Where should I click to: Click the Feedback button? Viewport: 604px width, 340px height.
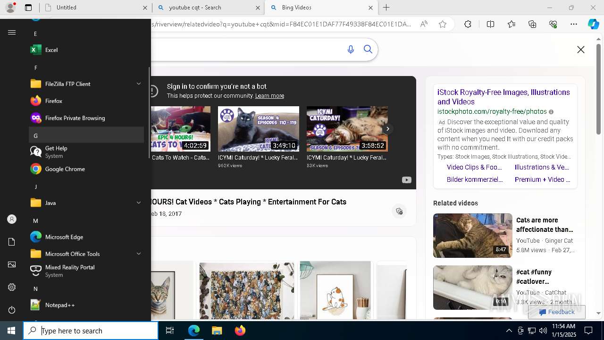pos(557,312)
